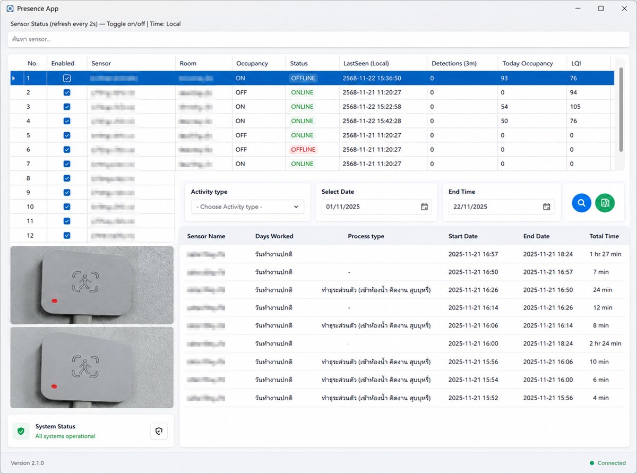Click row number 11 in sensor list
The width and height of the screenshot is (637, 474).
point(30,221)
